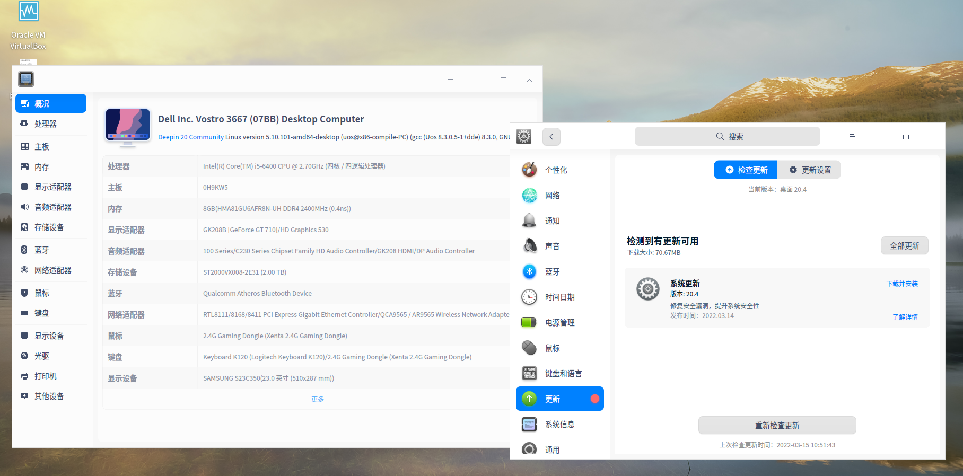The width and height of the screenshot is (963, 476).
Task: Select 网络适配器 network adapter icon
Action: tap(24, 270)
